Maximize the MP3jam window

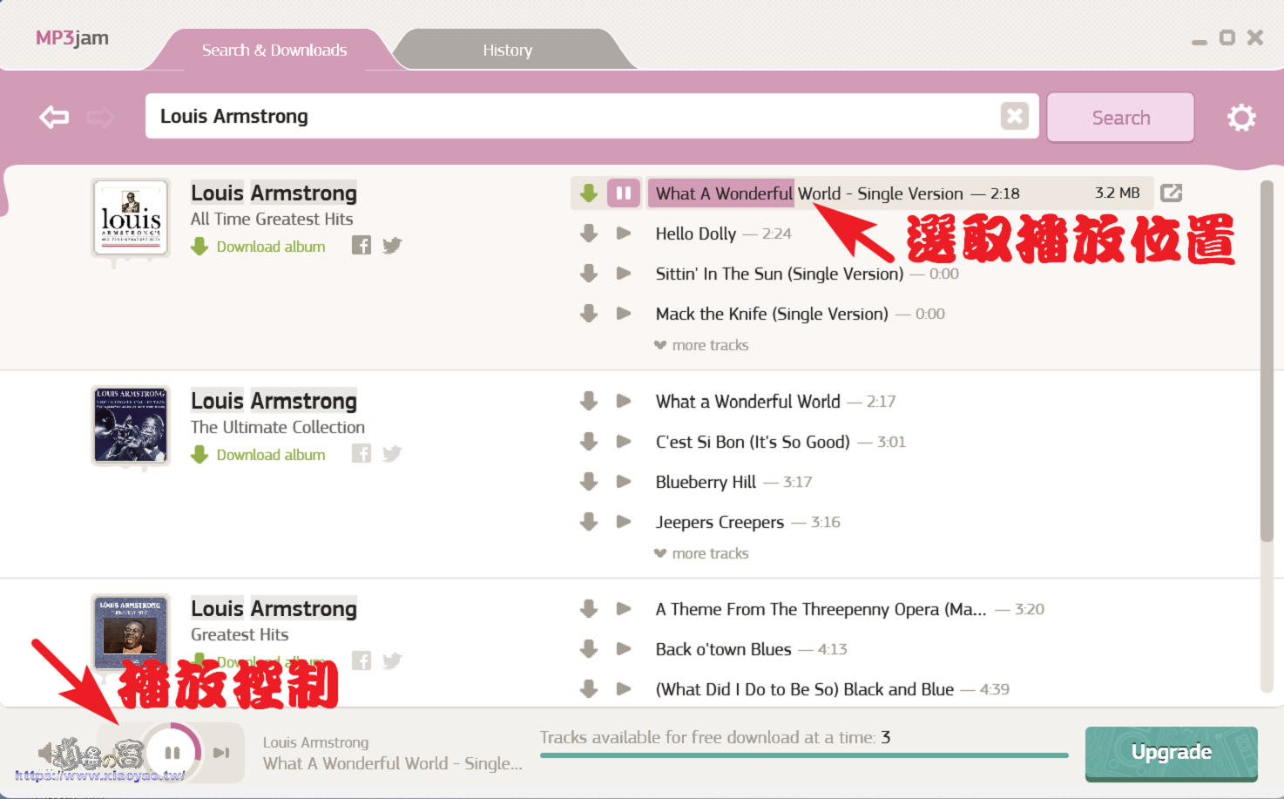(1227, 37)
